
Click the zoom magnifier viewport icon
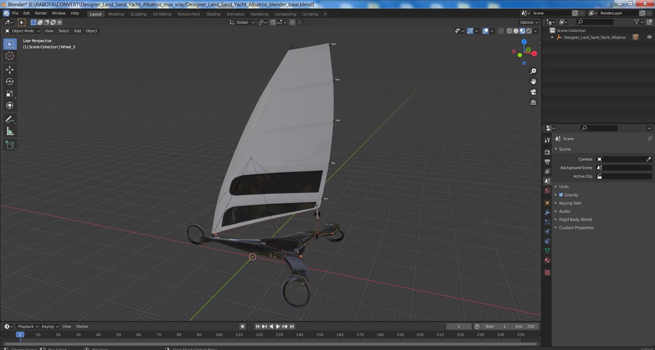[x=533, y=71]
